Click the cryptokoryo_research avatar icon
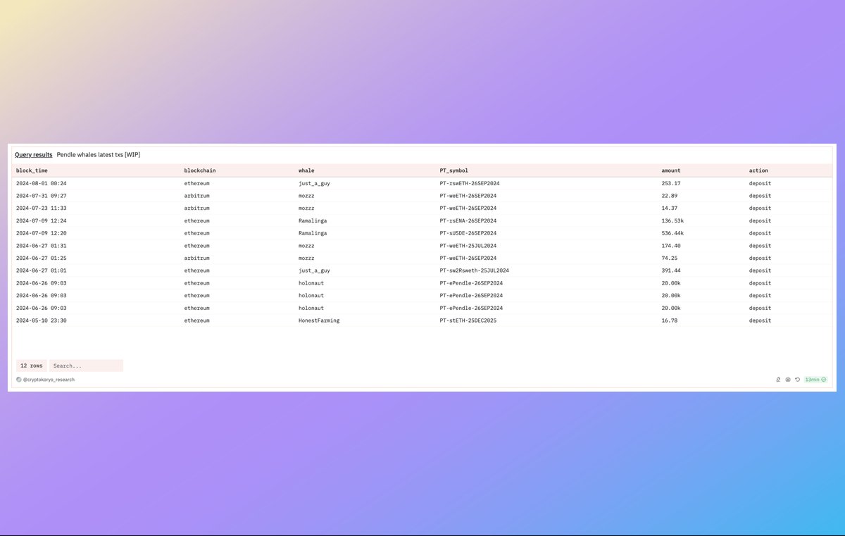The image size is (845, 536). tap(19, 380)
